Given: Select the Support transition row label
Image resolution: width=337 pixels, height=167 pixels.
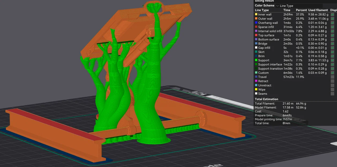Looking at the screenshot, I should tap(270, 69).
